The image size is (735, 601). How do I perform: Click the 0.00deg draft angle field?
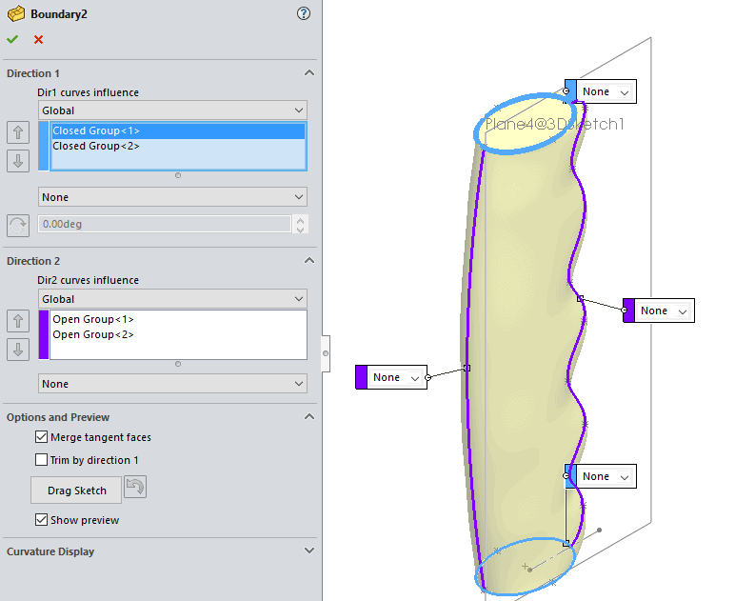click(164, 224)
